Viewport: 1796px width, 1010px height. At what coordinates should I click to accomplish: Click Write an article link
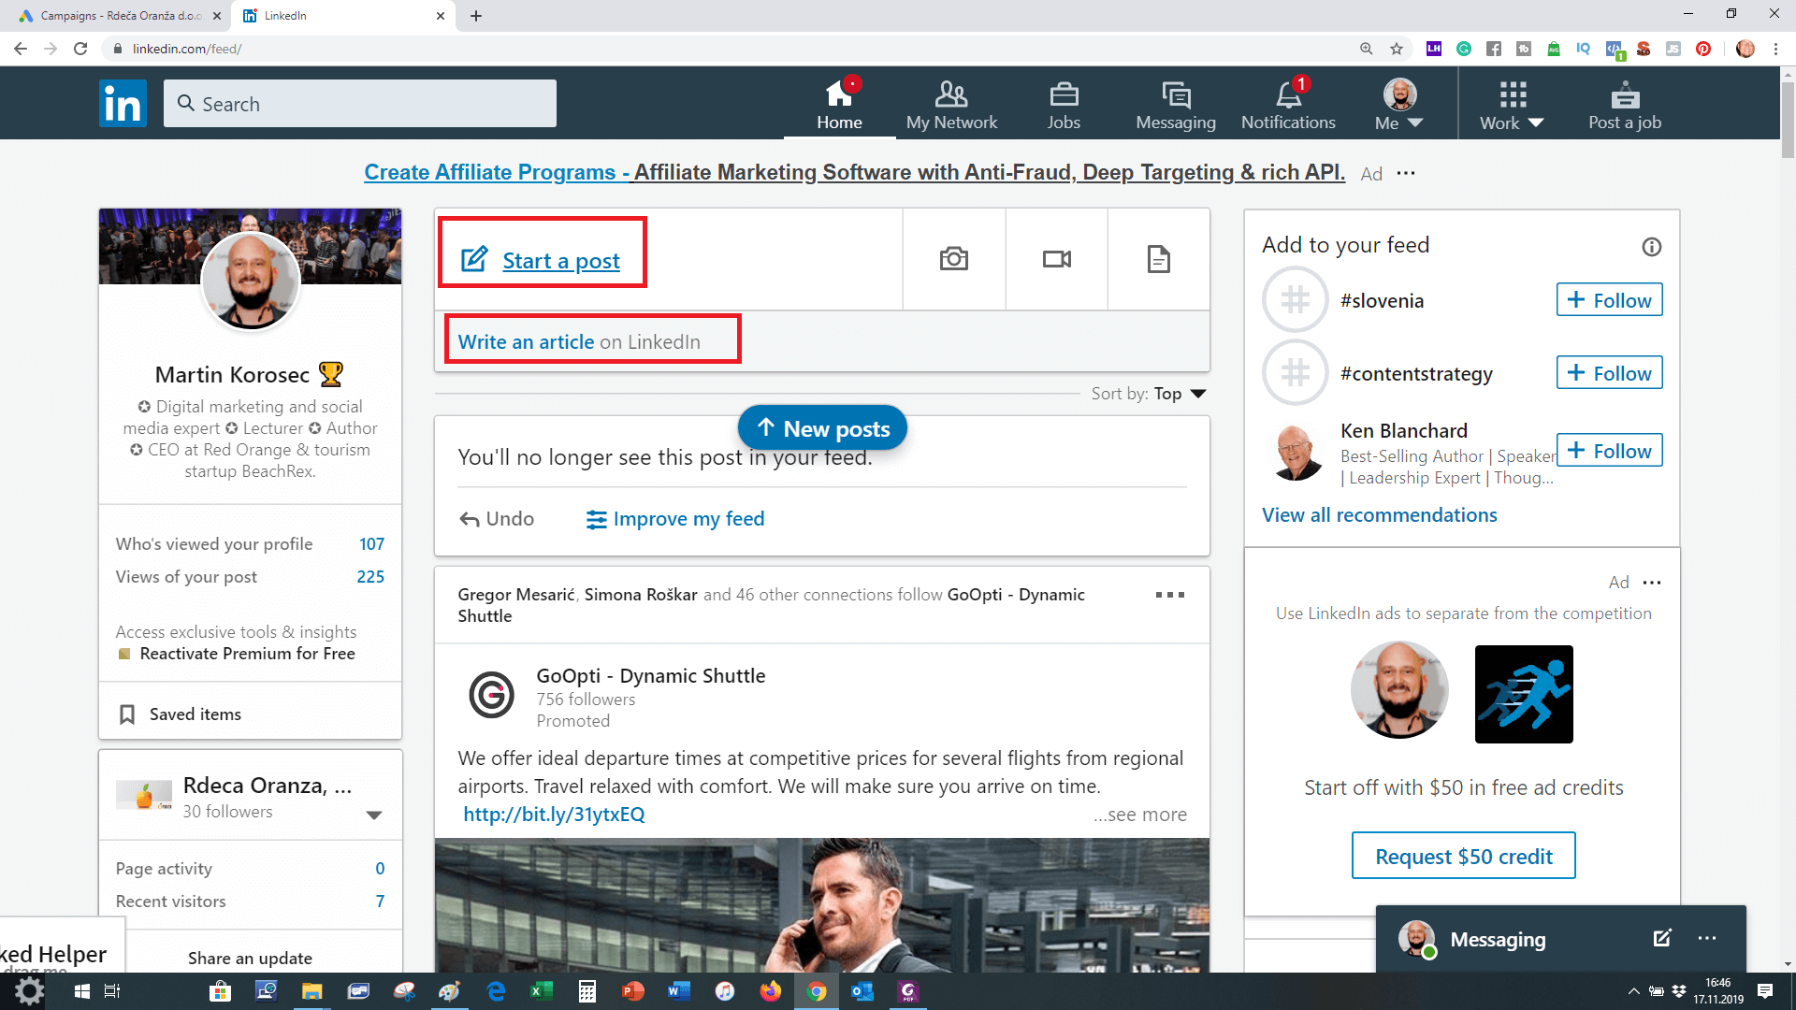pyautogui.click(x=526, y=342)
